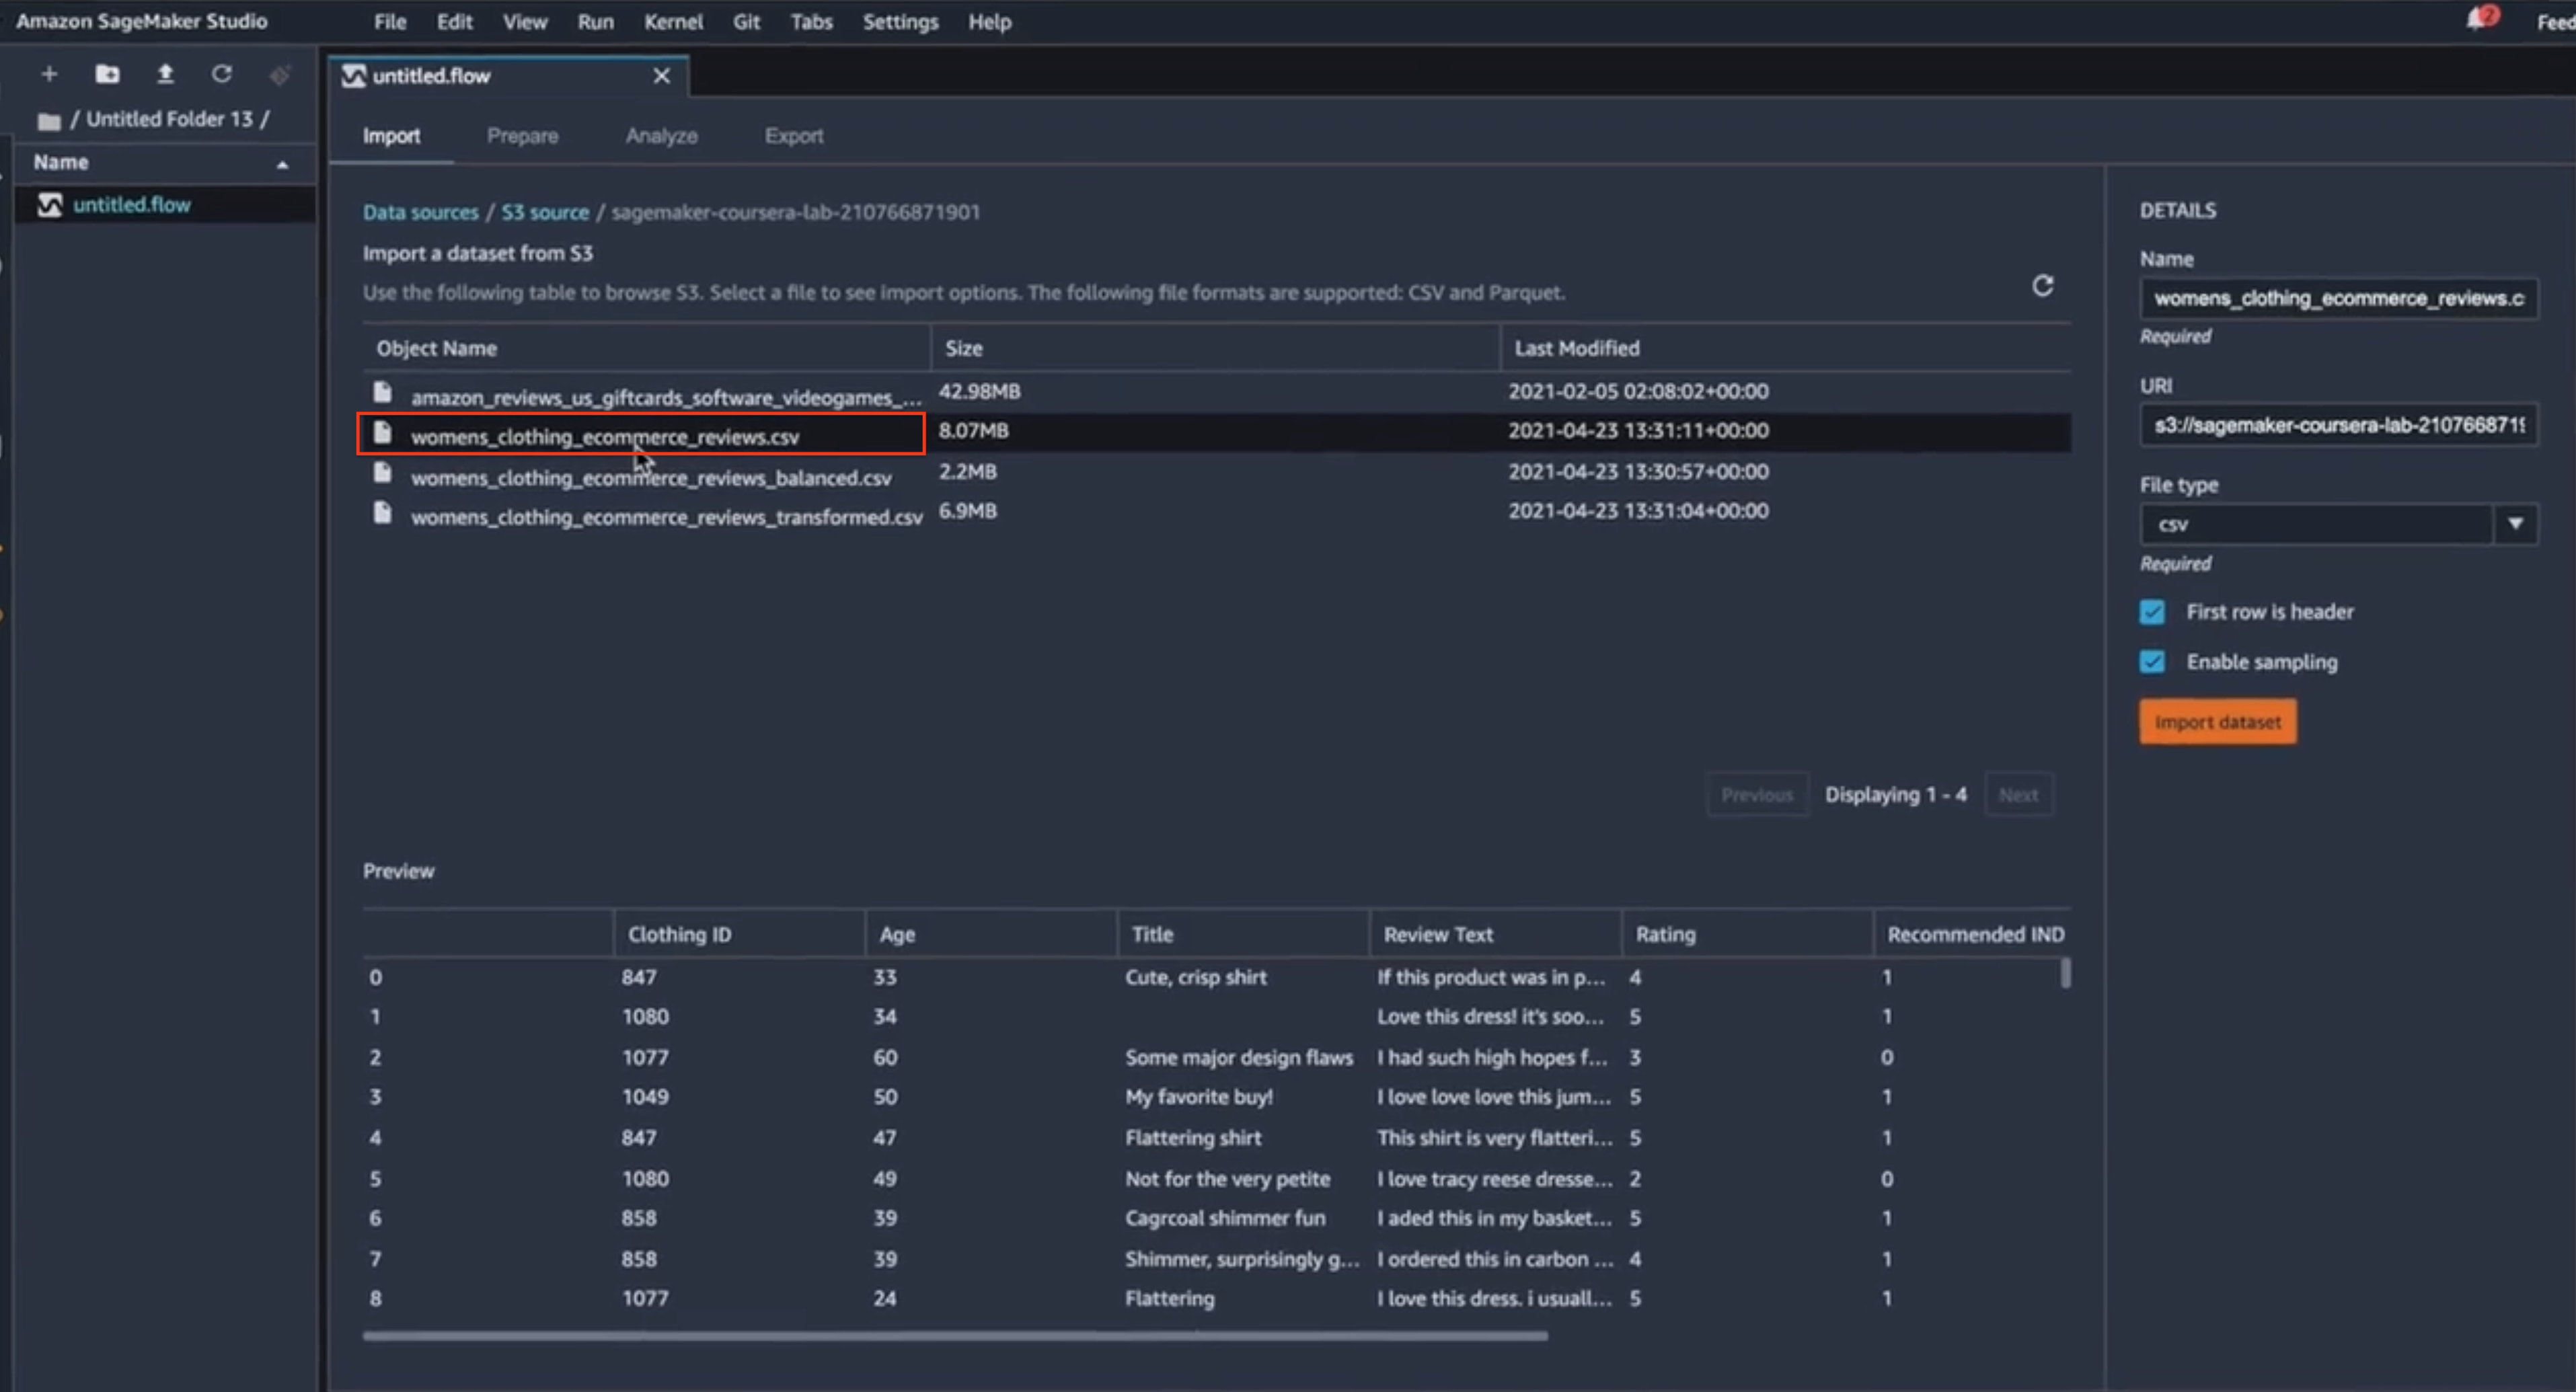Click the preview horizontal scrollbar
This screenshot has width=2576, height=1392.
pos(955,1335)
